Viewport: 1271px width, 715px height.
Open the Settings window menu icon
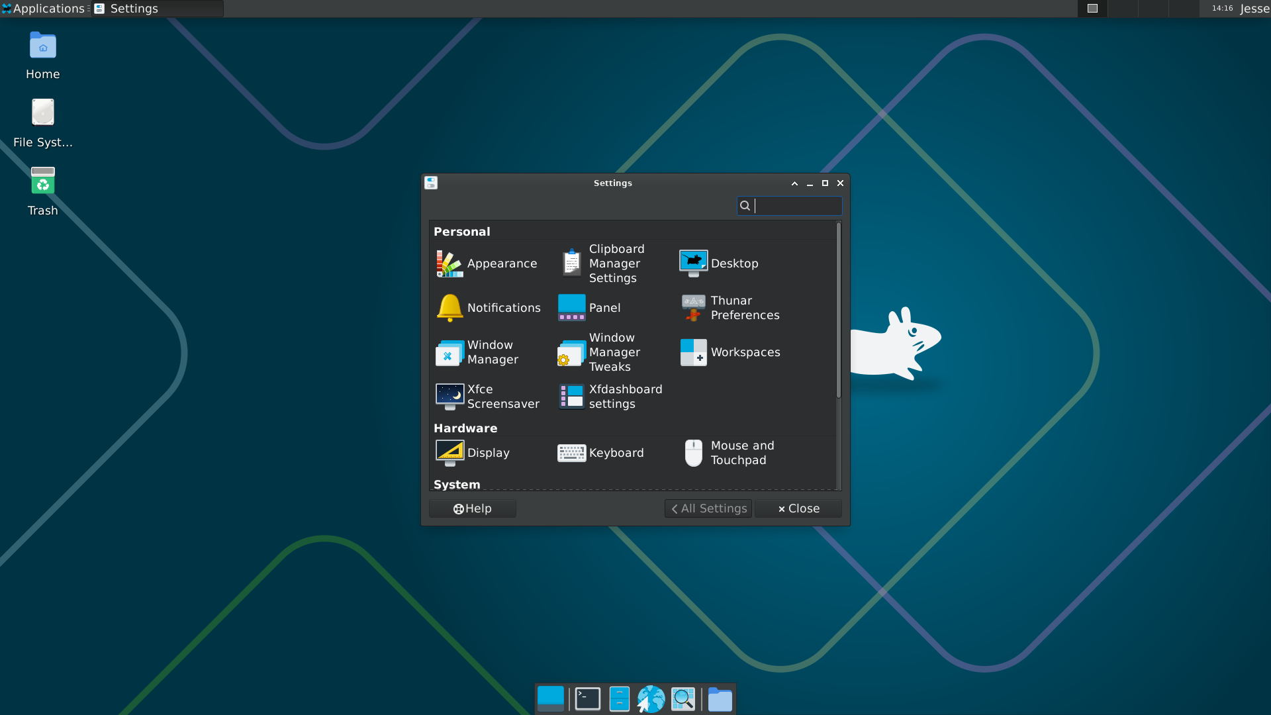431,183
